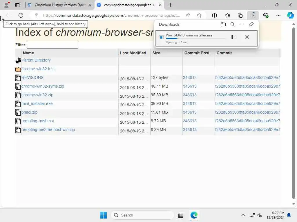Open a new browser tab
Screen dimensions: 297x222
pyautogui.click(x=170, y=5)
